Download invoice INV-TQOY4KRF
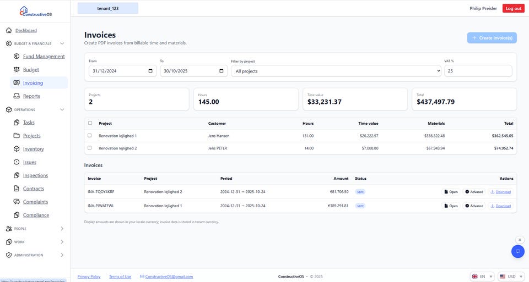 point(500,192)
